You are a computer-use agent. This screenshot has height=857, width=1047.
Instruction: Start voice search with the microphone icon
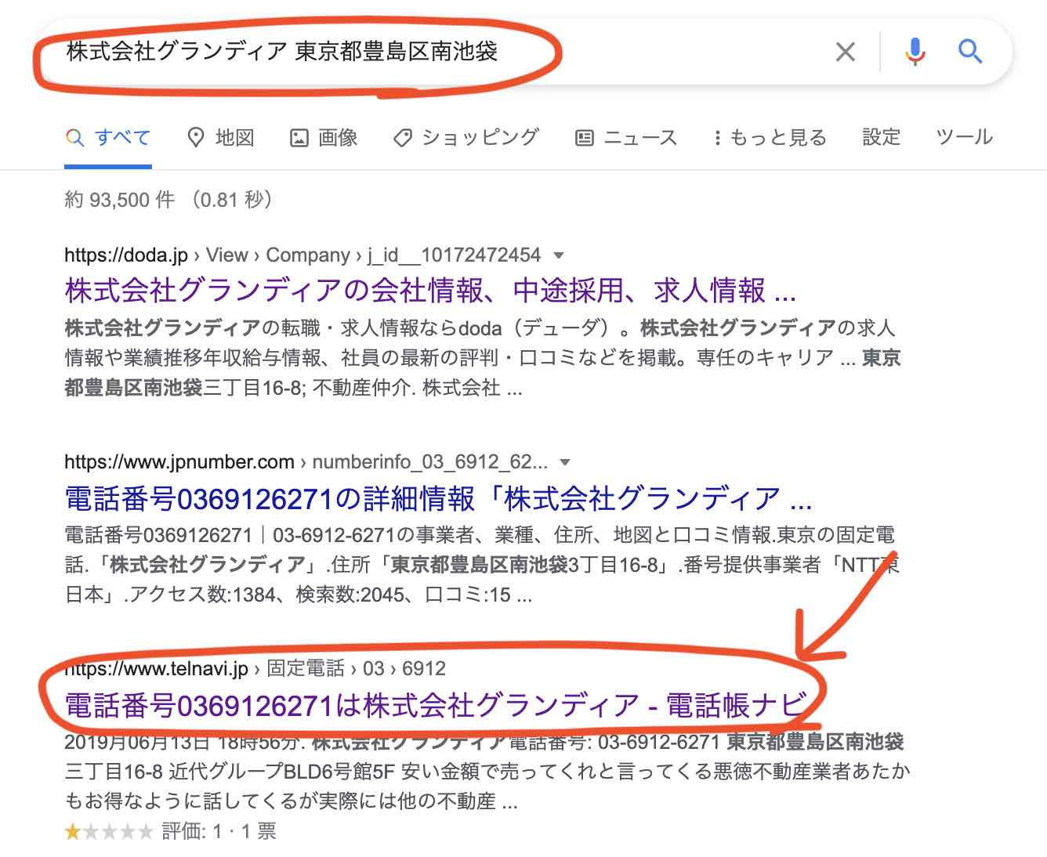coord(915,52)
